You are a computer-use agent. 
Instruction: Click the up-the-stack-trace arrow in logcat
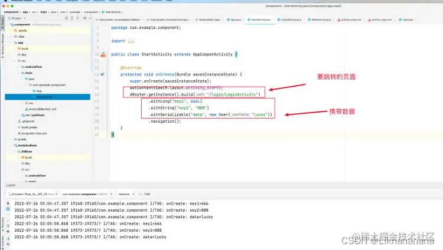[8, 215]
